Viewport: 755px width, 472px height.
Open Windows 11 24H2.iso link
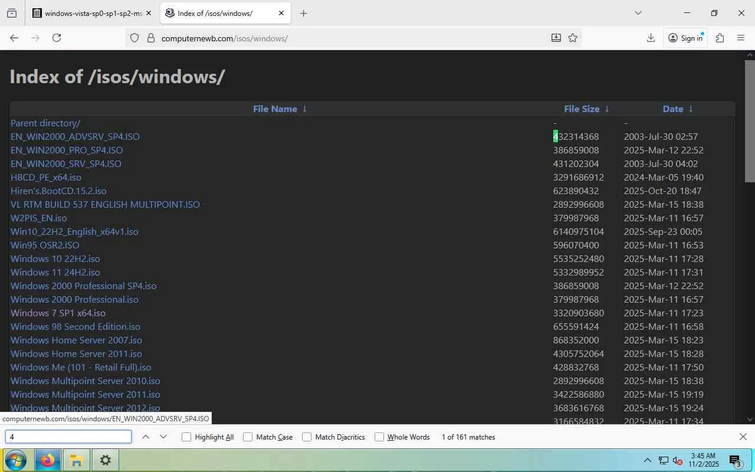pos(55,272)
